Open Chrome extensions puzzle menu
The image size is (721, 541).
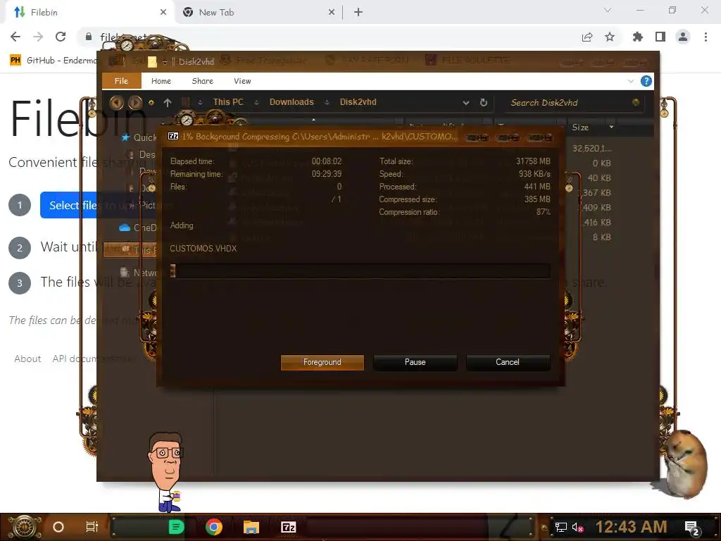[x=637, y=37]
